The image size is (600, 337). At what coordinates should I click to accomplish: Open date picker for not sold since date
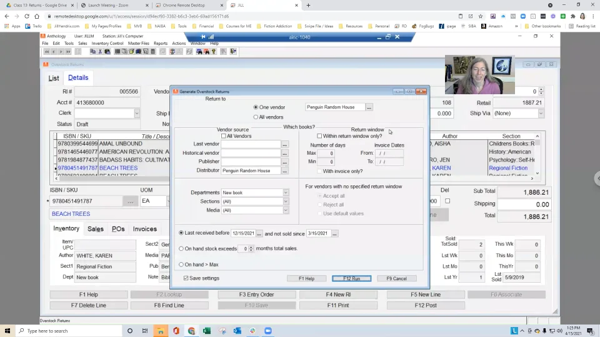pyautogui.click(x=335, y=233)
